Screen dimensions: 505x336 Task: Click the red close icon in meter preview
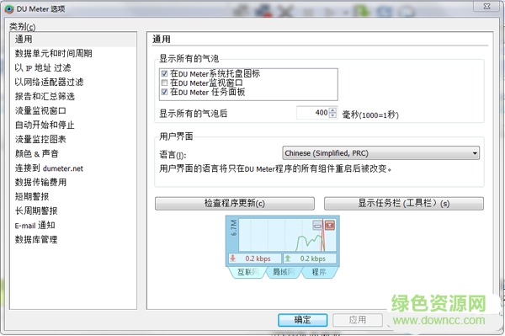[x=329, y=225]
